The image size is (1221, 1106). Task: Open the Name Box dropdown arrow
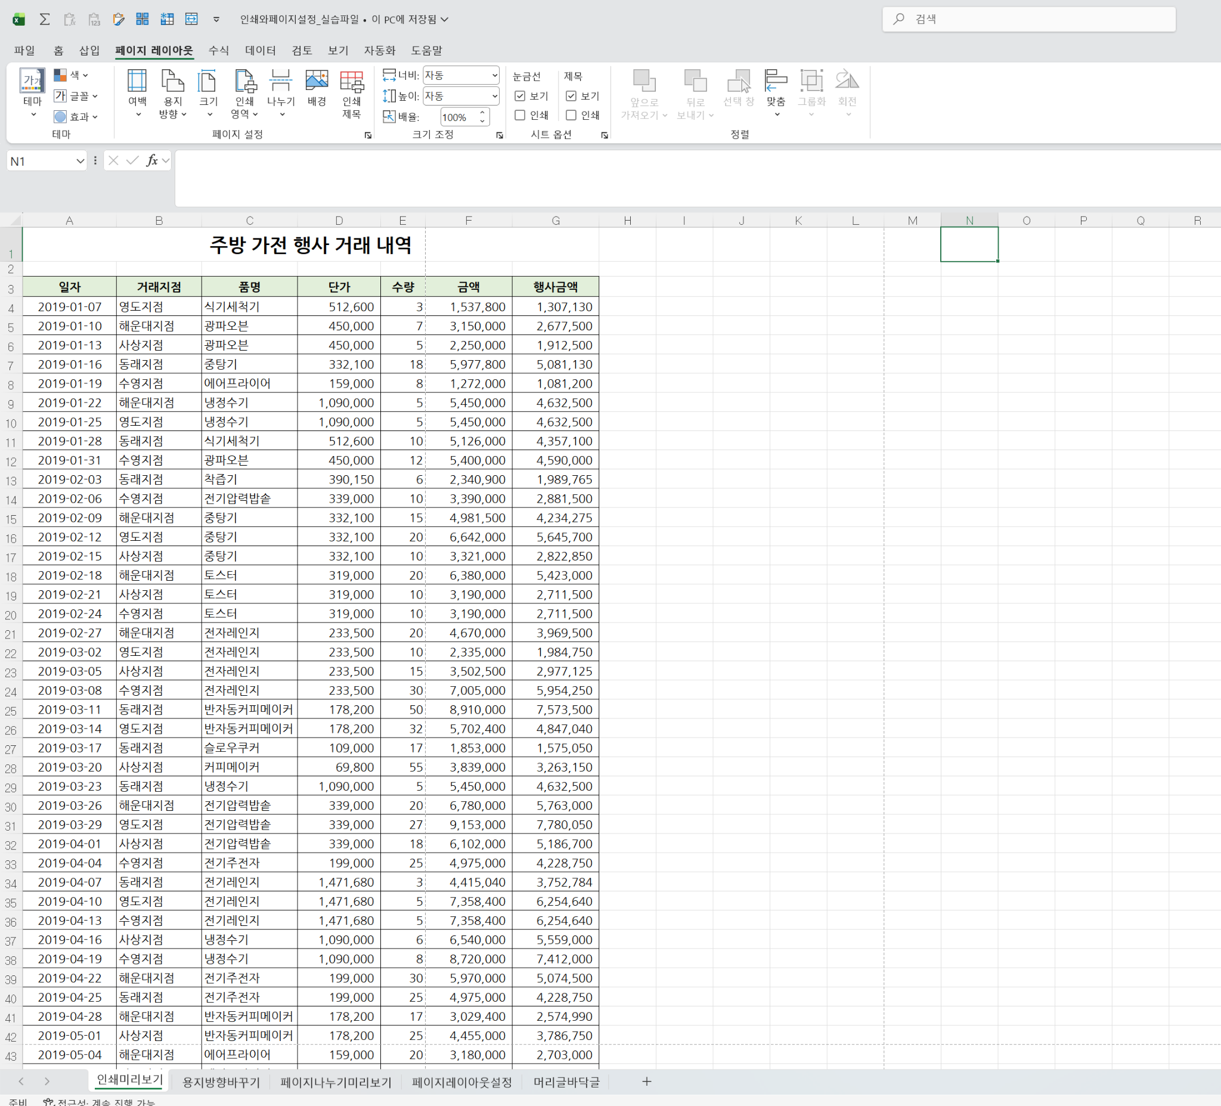pyautogui.click(x=79, y=161)
